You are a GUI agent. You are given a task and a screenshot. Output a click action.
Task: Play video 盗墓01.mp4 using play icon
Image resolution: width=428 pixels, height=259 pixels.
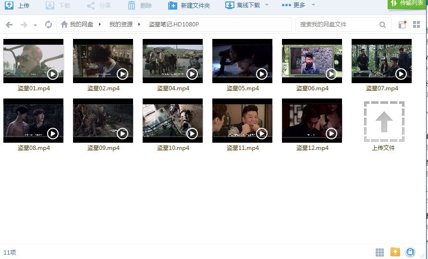click(53, 74)
